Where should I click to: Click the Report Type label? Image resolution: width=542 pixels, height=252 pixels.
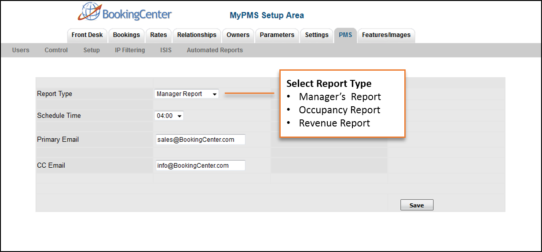pyautogui.click(x=55, y=94)
